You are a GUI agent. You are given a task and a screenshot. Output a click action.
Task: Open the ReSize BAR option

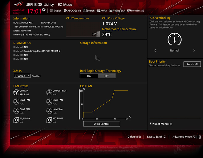[117, 10]
